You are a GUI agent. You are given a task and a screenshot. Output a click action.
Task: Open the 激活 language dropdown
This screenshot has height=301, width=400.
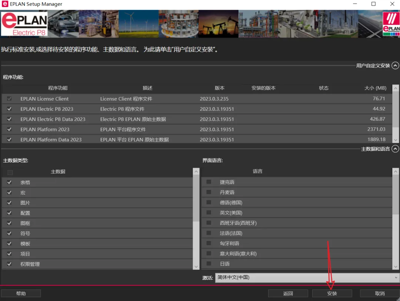point(307,278)
